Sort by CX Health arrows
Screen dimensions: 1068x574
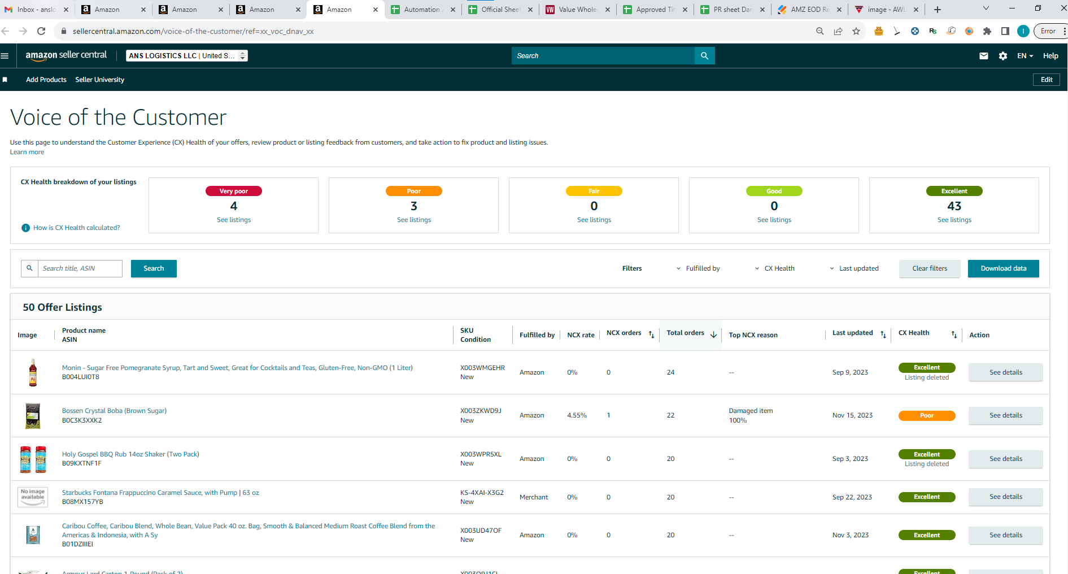[x=954, y=334]
